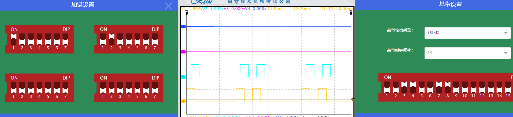Select the channel 3 magenta marker
Image resolution: width=513 pixels, height=117 pixels.
click(183, 52)
